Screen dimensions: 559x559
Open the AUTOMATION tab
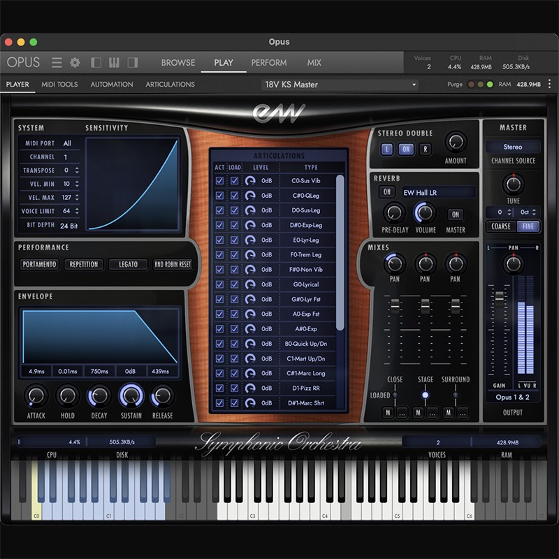(x=112, y=85)
